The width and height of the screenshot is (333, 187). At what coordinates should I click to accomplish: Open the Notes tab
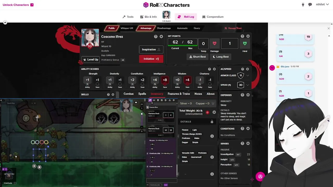pos(198,94)
